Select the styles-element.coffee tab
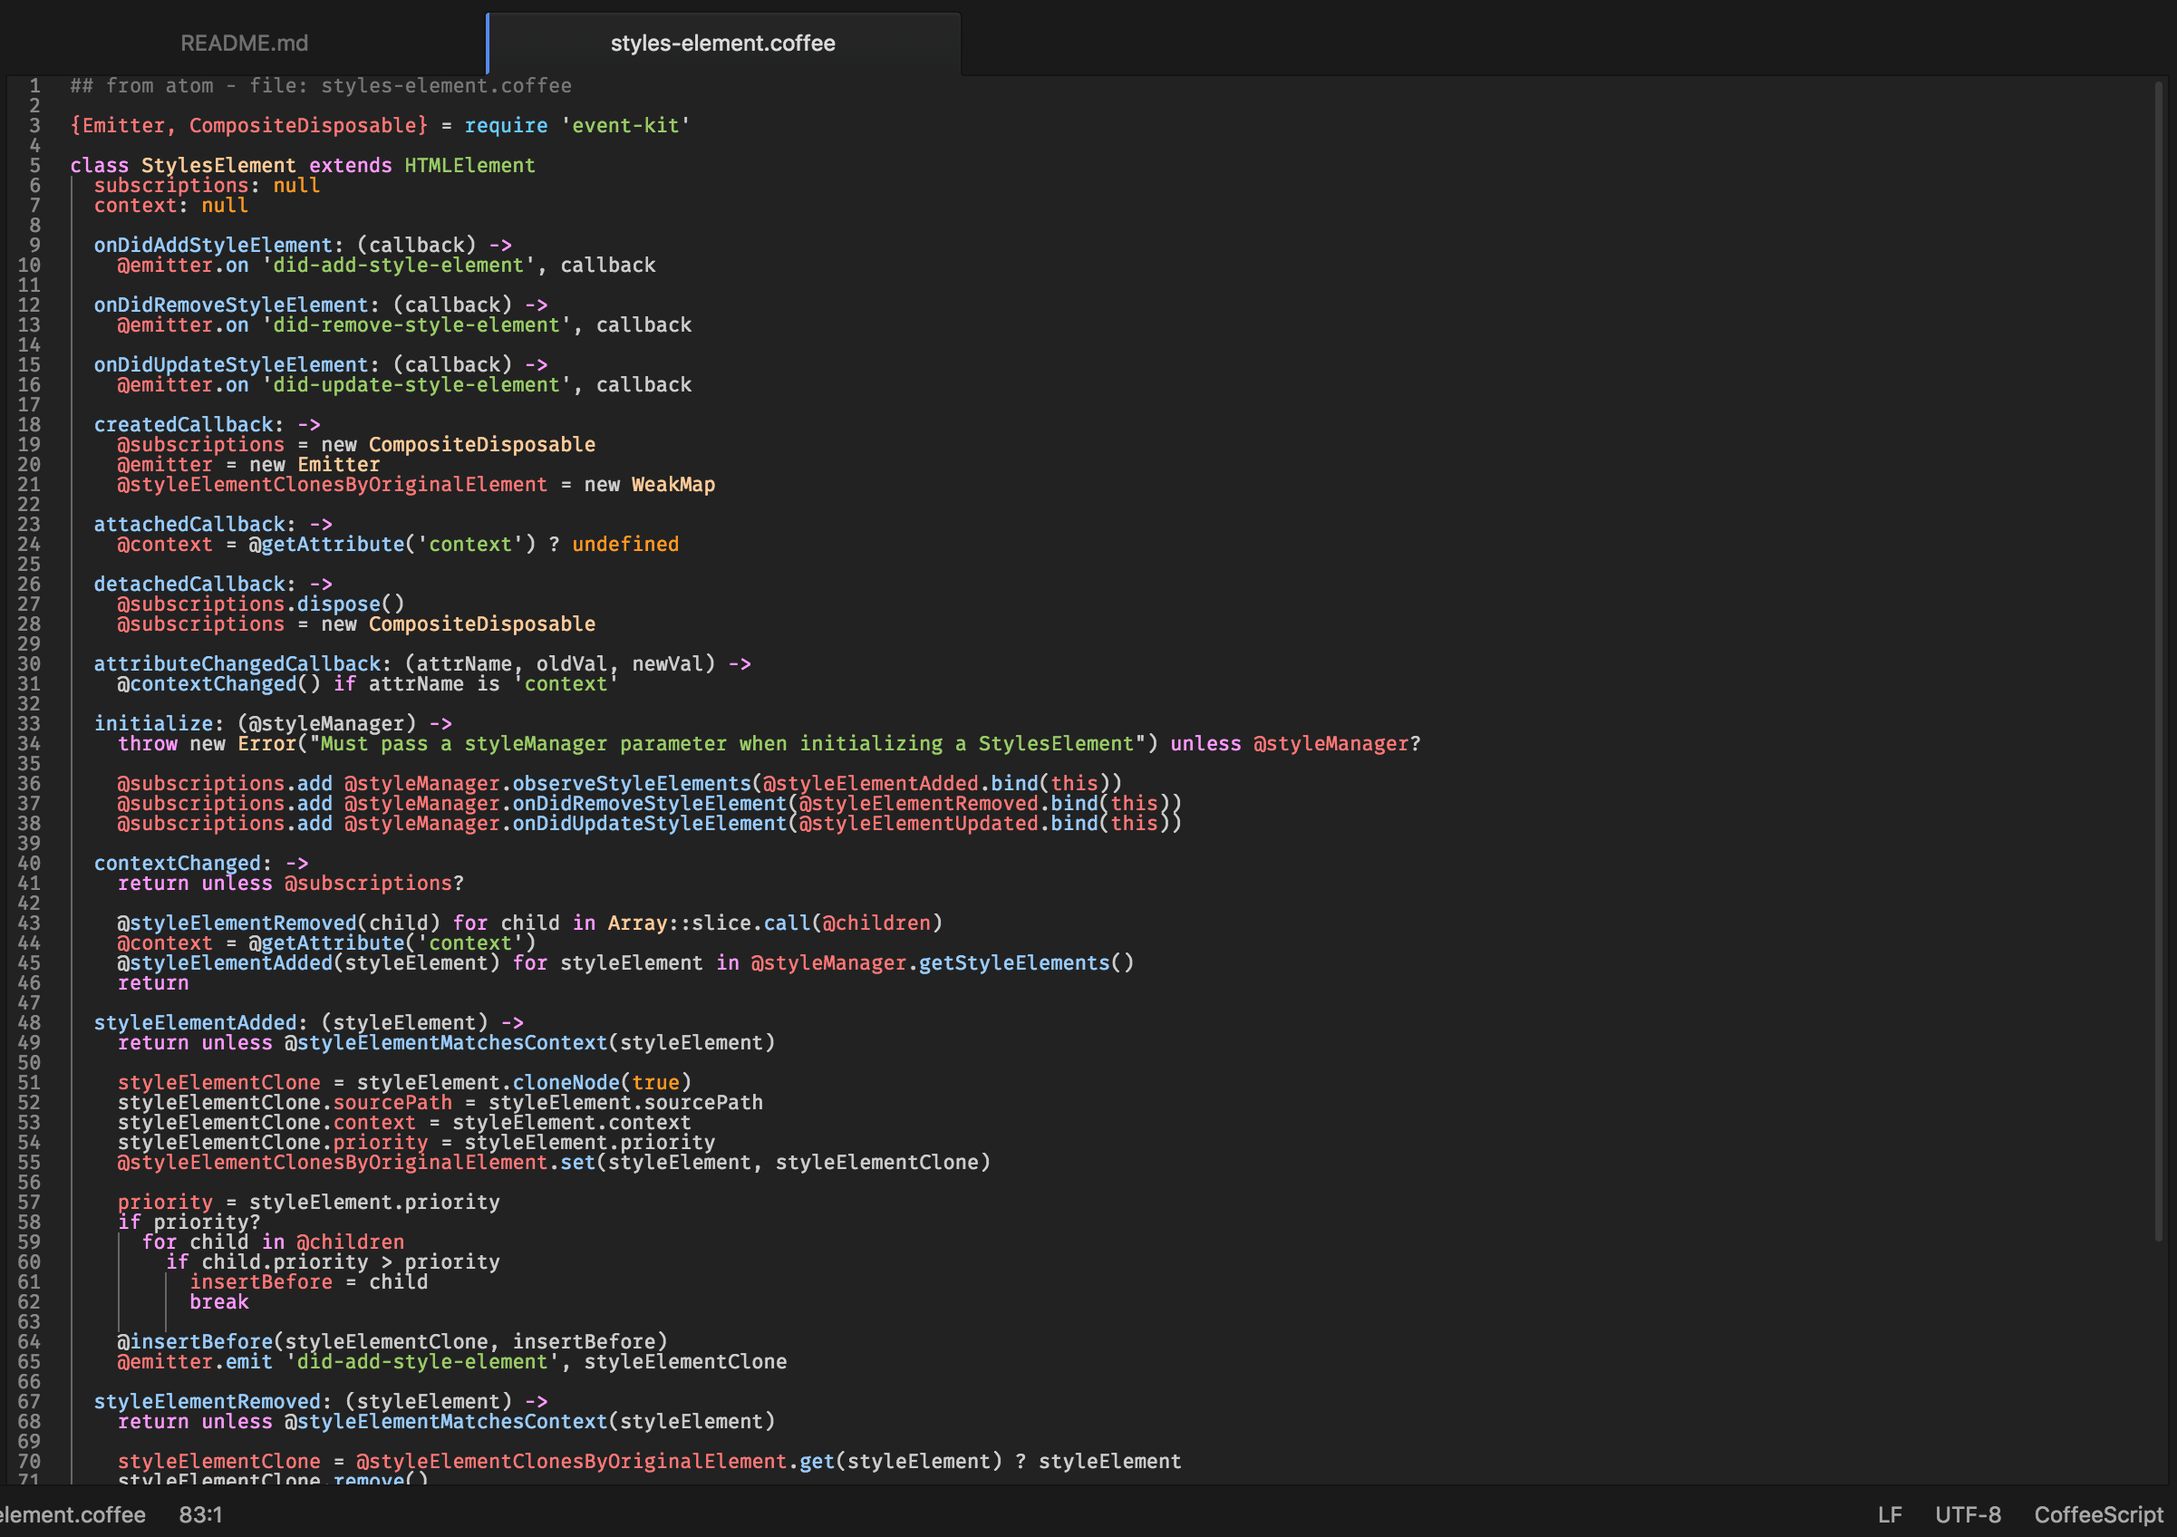This screenshot has width=2177, height=1537. pos(722,43)
